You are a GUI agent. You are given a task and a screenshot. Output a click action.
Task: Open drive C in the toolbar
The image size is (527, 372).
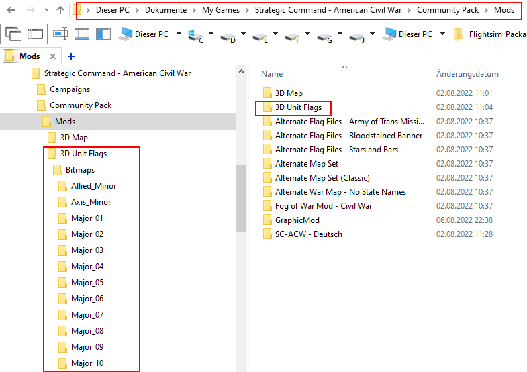coord(196,36)
